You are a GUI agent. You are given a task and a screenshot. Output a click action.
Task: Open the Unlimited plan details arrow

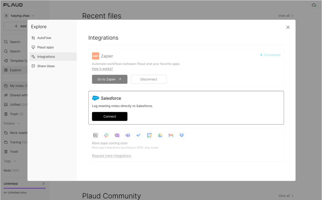(44, 184)
